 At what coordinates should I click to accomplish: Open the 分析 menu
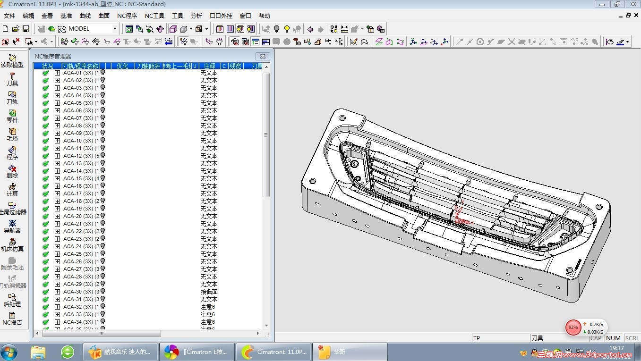pyautogui.click(x=197, y=16)
